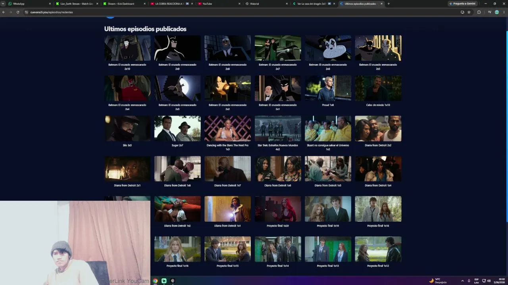Open Batman: El cruzado enmascarado 2x3 thumbnail

click(x=177, y=88)
